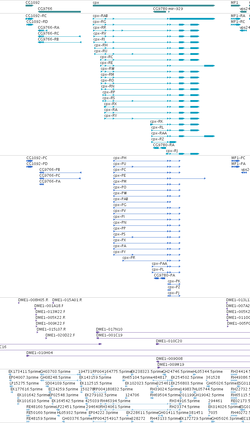
Task: Select protein cpx-PAB
Action: coord(121,199)
